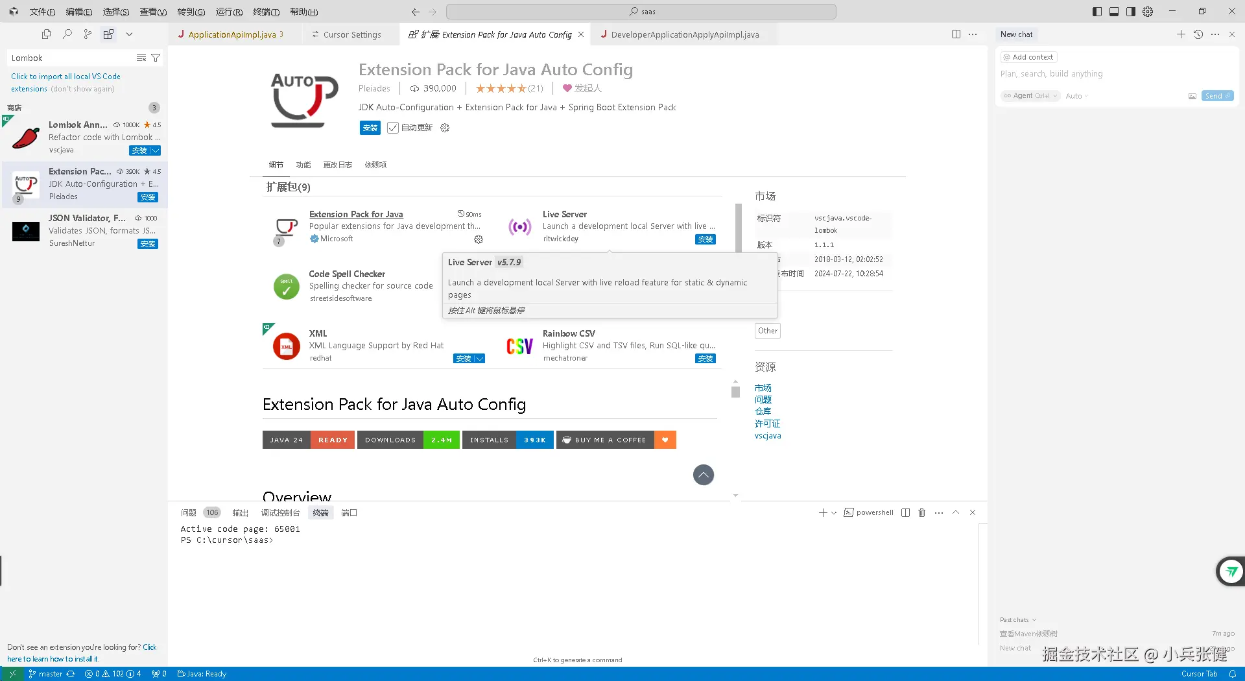Viewport: 1245px width, 681px height.
Task: Toggle the bottom panel layout
Action: [x=1114, y=12]
